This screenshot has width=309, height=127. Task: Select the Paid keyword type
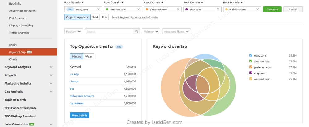click(x=95, y=17)
